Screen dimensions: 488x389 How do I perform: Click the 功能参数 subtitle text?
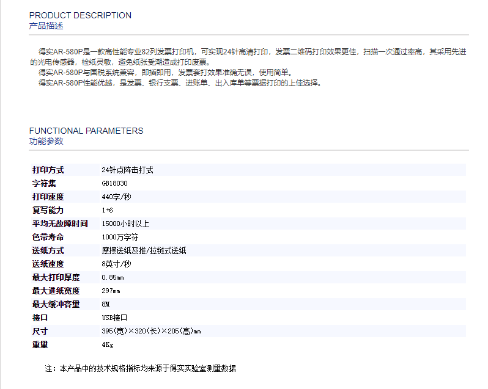click(x=46, y=141)
